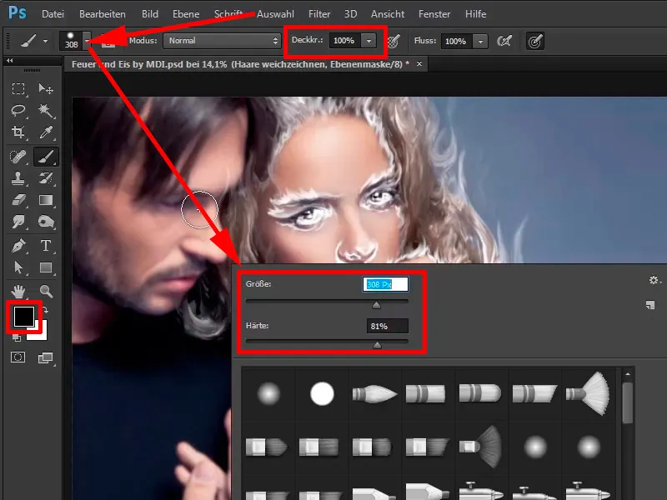Select the Hand tool
Viewport: 667px width, 500px height.
click(18, 291)
